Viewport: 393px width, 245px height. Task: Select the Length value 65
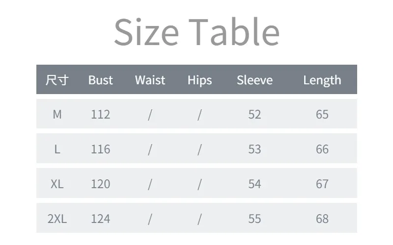click(x=322, y=114)
